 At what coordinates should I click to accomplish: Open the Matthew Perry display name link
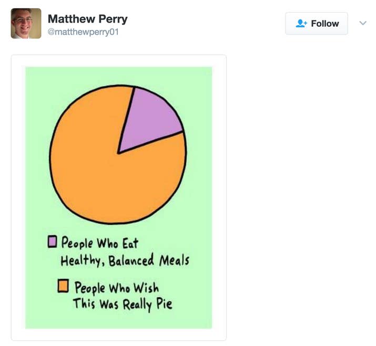87,19
